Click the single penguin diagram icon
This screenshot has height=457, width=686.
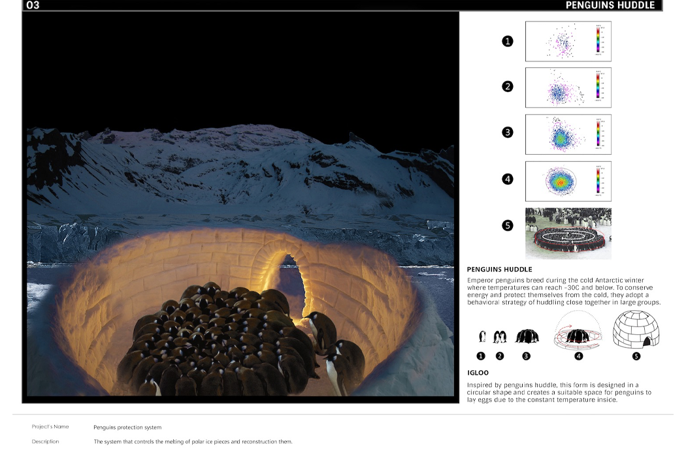pyautogui.click(x=482, y=337)
